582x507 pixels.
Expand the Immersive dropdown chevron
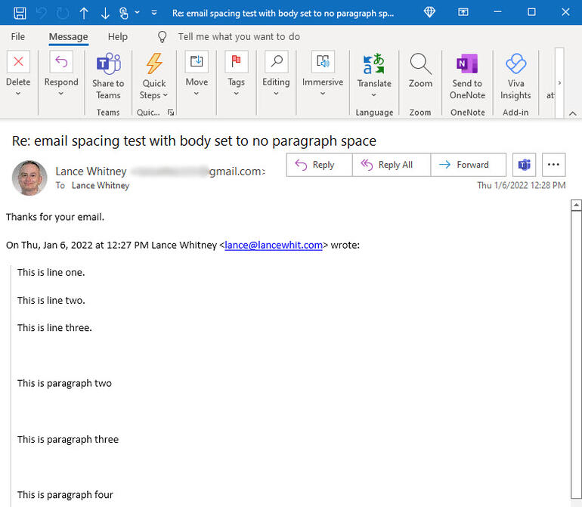click(323, 94)
